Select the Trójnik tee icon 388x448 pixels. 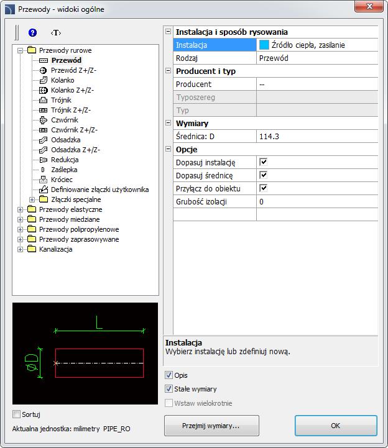point(43,100)
